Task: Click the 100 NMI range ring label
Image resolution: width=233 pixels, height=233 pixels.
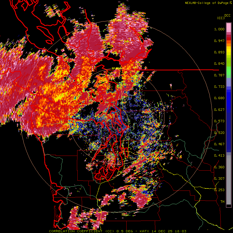Action: [x=116, y=20]
